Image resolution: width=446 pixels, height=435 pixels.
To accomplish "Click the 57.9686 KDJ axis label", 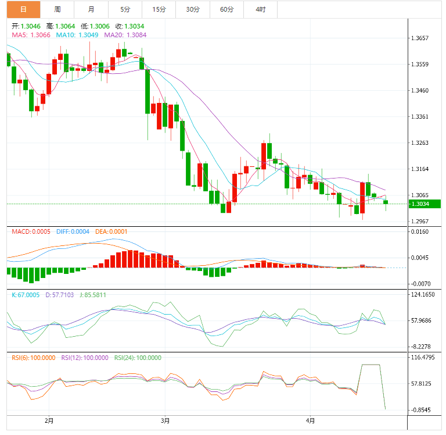I will pyautogui.click(x=421, y=321).
